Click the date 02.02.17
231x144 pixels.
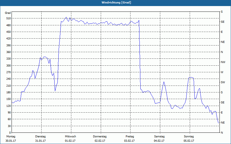[x=100, y=141]
